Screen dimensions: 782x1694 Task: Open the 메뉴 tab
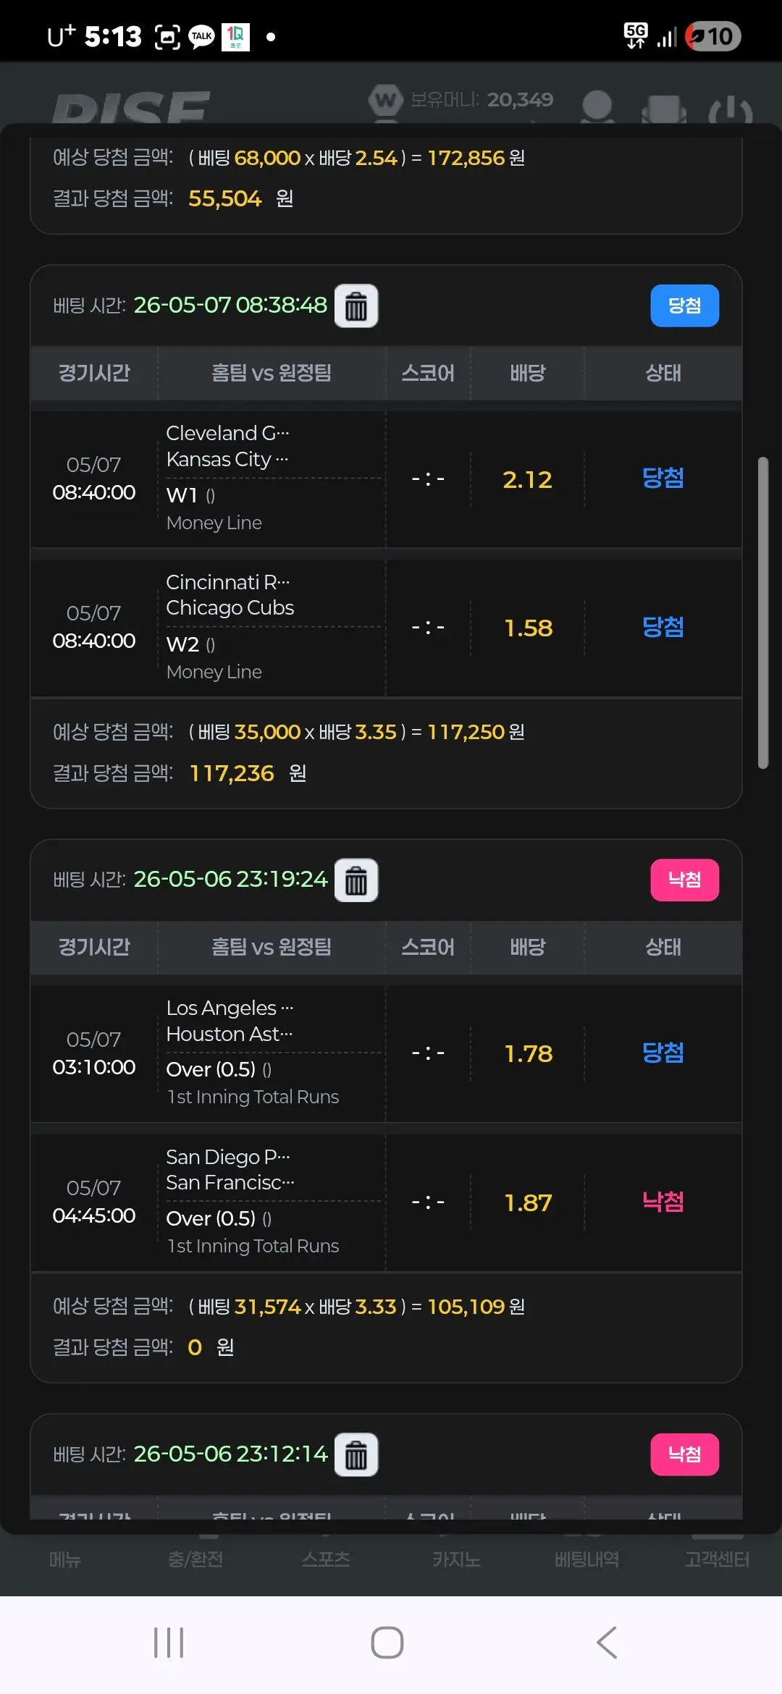coord(65,1559)
